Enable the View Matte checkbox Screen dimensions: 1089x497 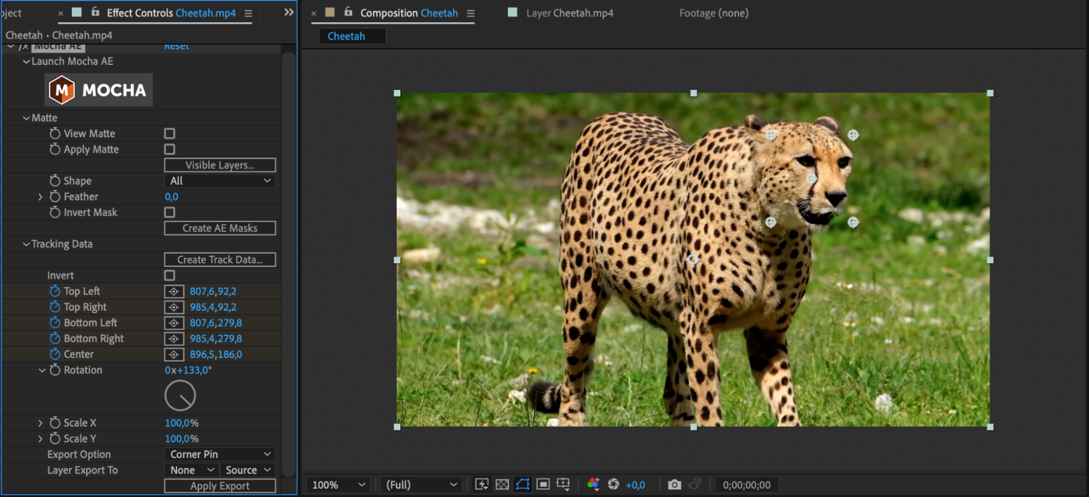[170, 134]
